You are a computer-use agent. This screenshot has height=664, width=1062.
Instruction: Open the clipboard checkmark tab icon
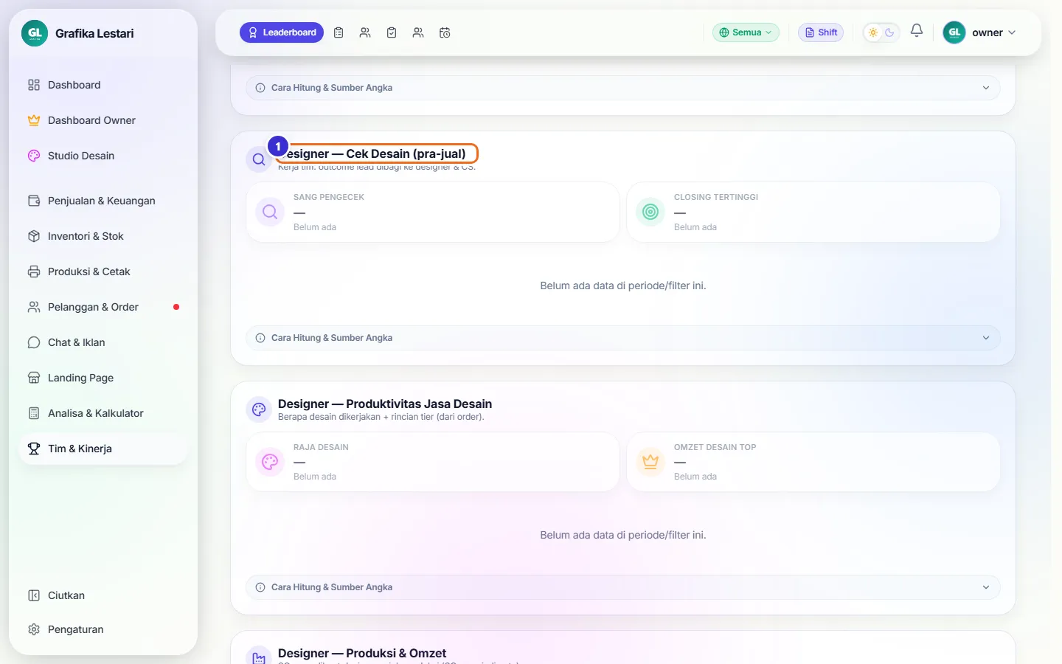392,32
